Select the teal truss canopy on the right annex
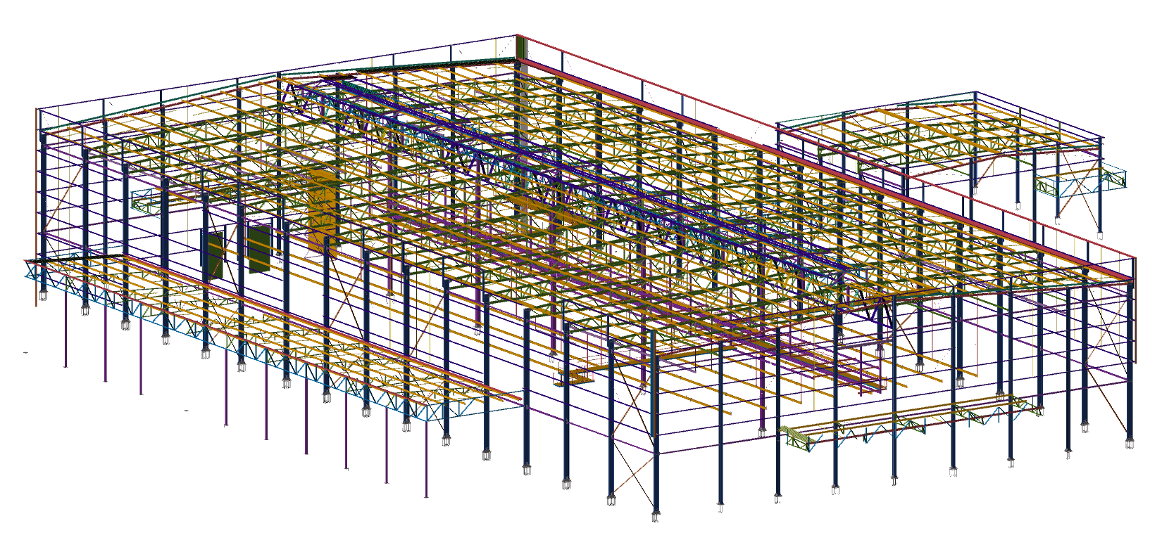The height and width of the screenshot is (547, 1162). 1081,183
